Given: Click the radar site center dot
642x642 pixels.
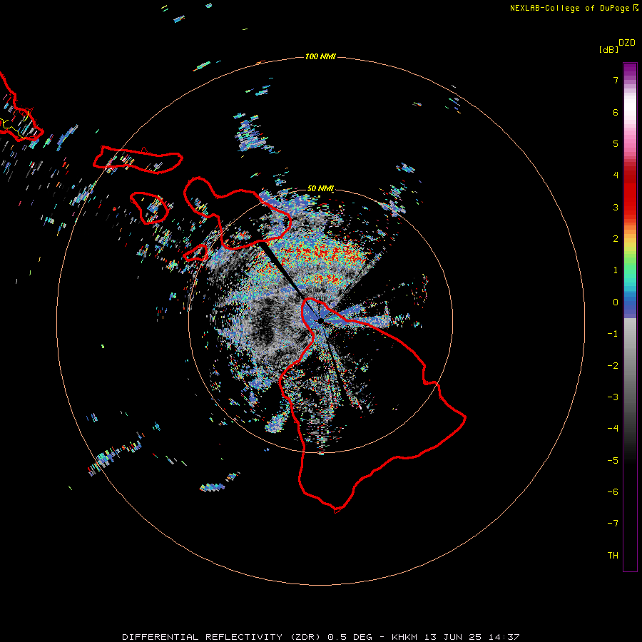Looking at the screenshot, I should click(x=321, y=321).
